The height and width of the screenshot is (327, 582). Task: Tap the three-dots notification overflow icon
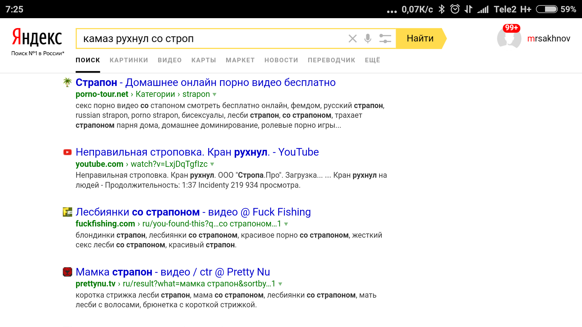[x=392, y=12]
